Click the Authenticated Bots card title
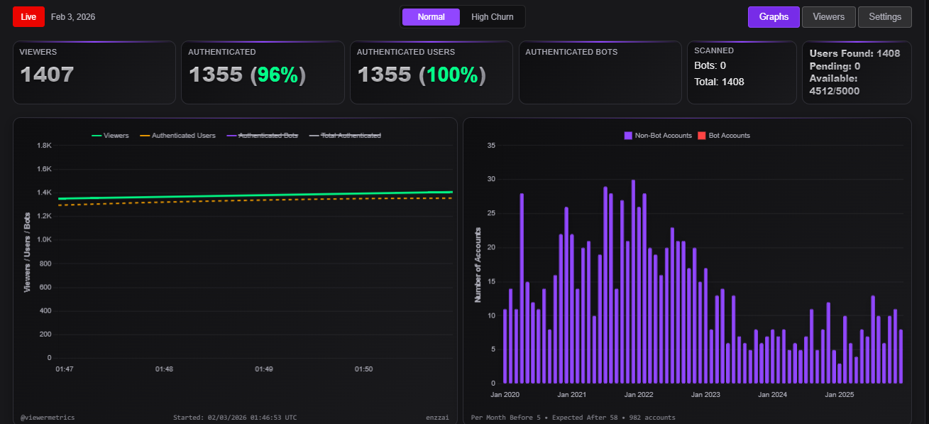Screen dimensions: 929x424 pos(571,52)
